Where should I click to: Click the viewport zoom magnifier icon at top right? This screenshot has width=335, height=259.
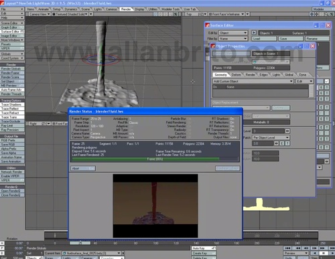326,14
